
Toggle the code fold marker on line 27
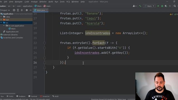tap(44, 67)
